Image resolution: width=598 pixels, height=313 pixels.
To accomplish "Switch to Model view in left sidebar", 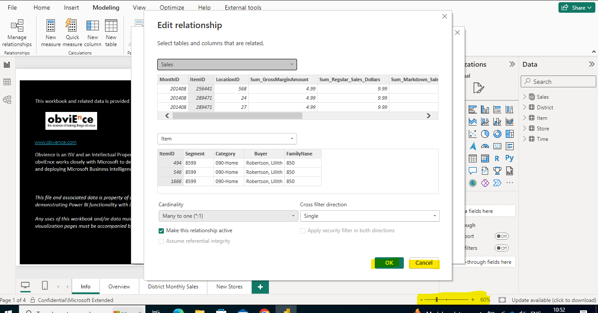I will point(7,100).
